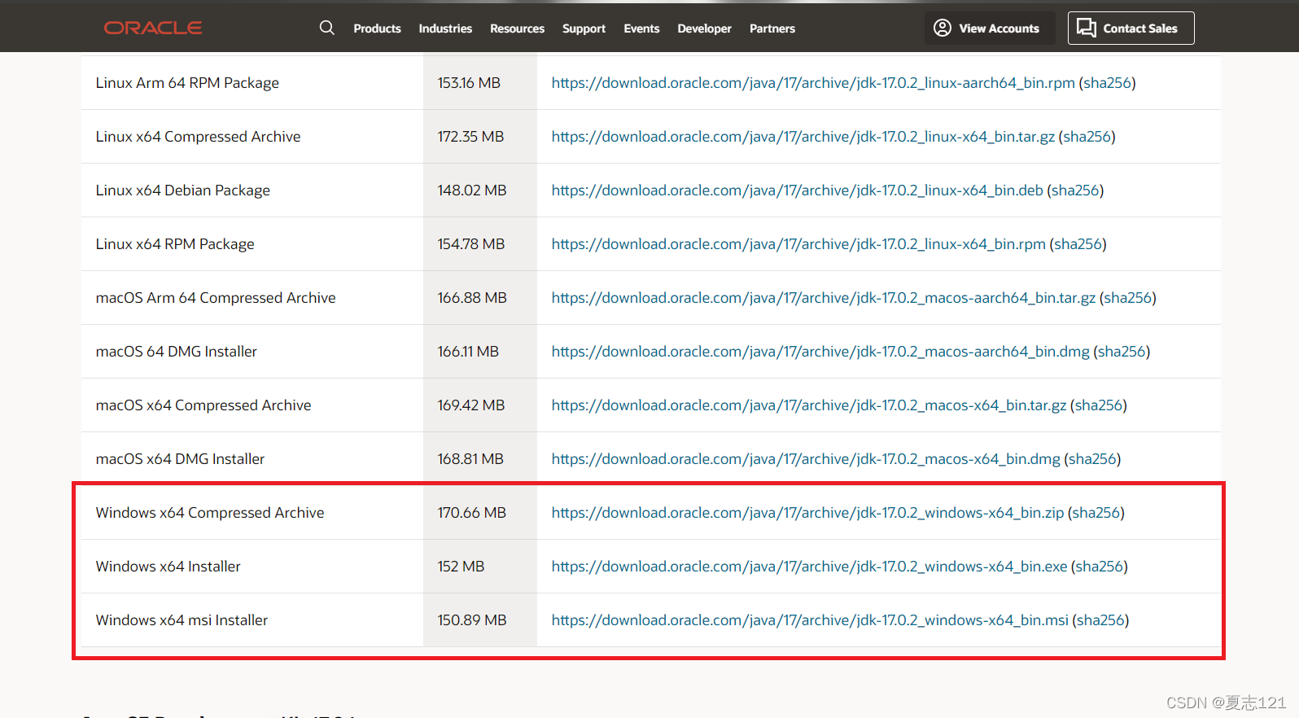The image size is (1299, 718).
Task: Click the 169.42 MB size cell
Action: pos(480,405)
